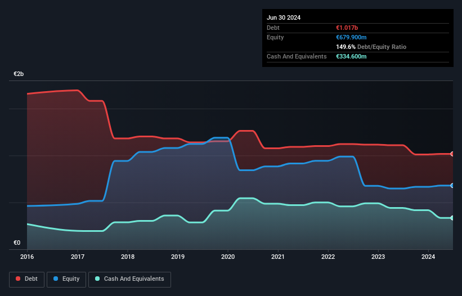
Task: Click the Cash And Equivalents tooltip label
Action: pyautogui.click(x=297, y=56)
